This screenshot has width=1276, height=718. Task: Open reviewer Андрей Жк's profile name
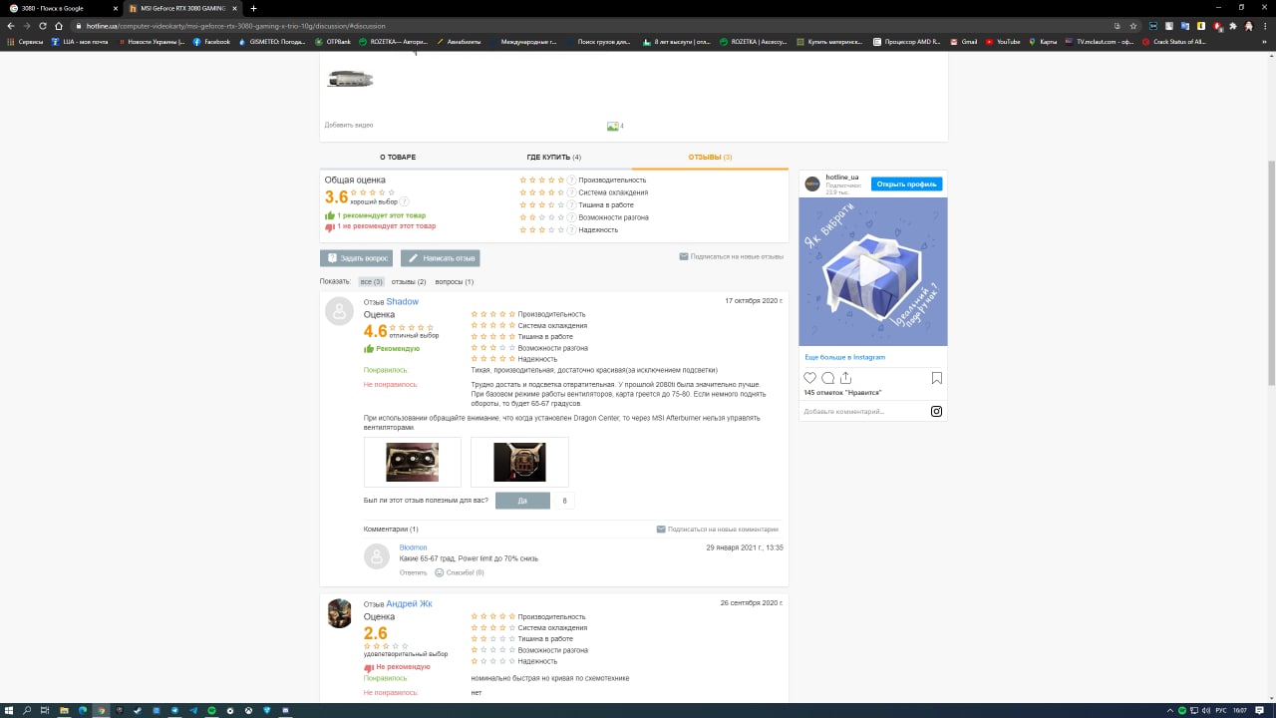409,603
